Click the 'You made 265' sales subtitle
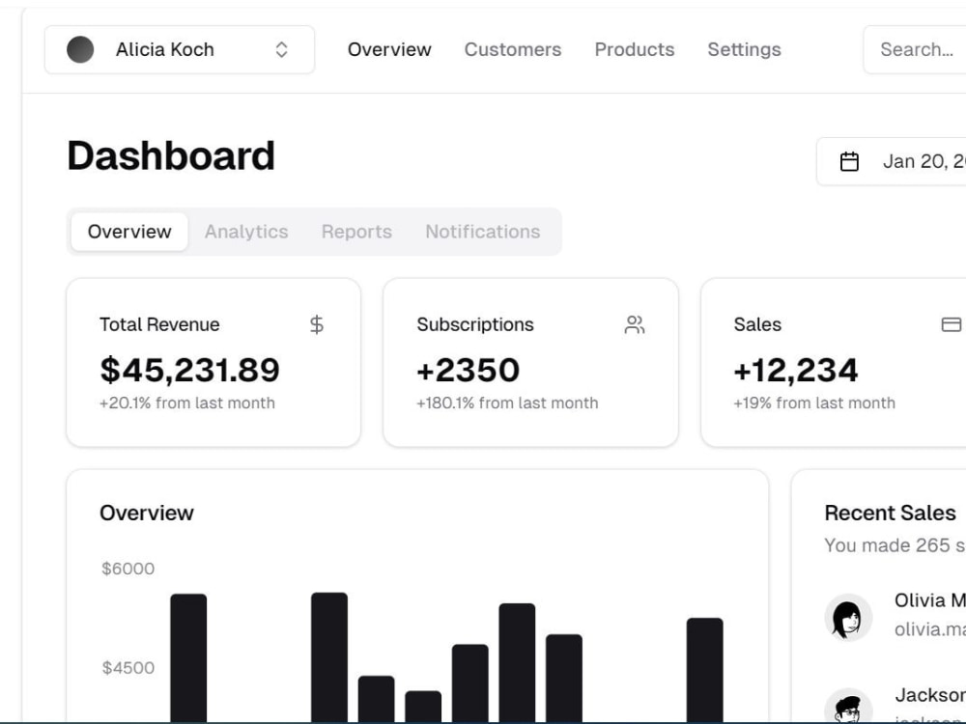Viewport: 966px width, 724px height. 895,545
